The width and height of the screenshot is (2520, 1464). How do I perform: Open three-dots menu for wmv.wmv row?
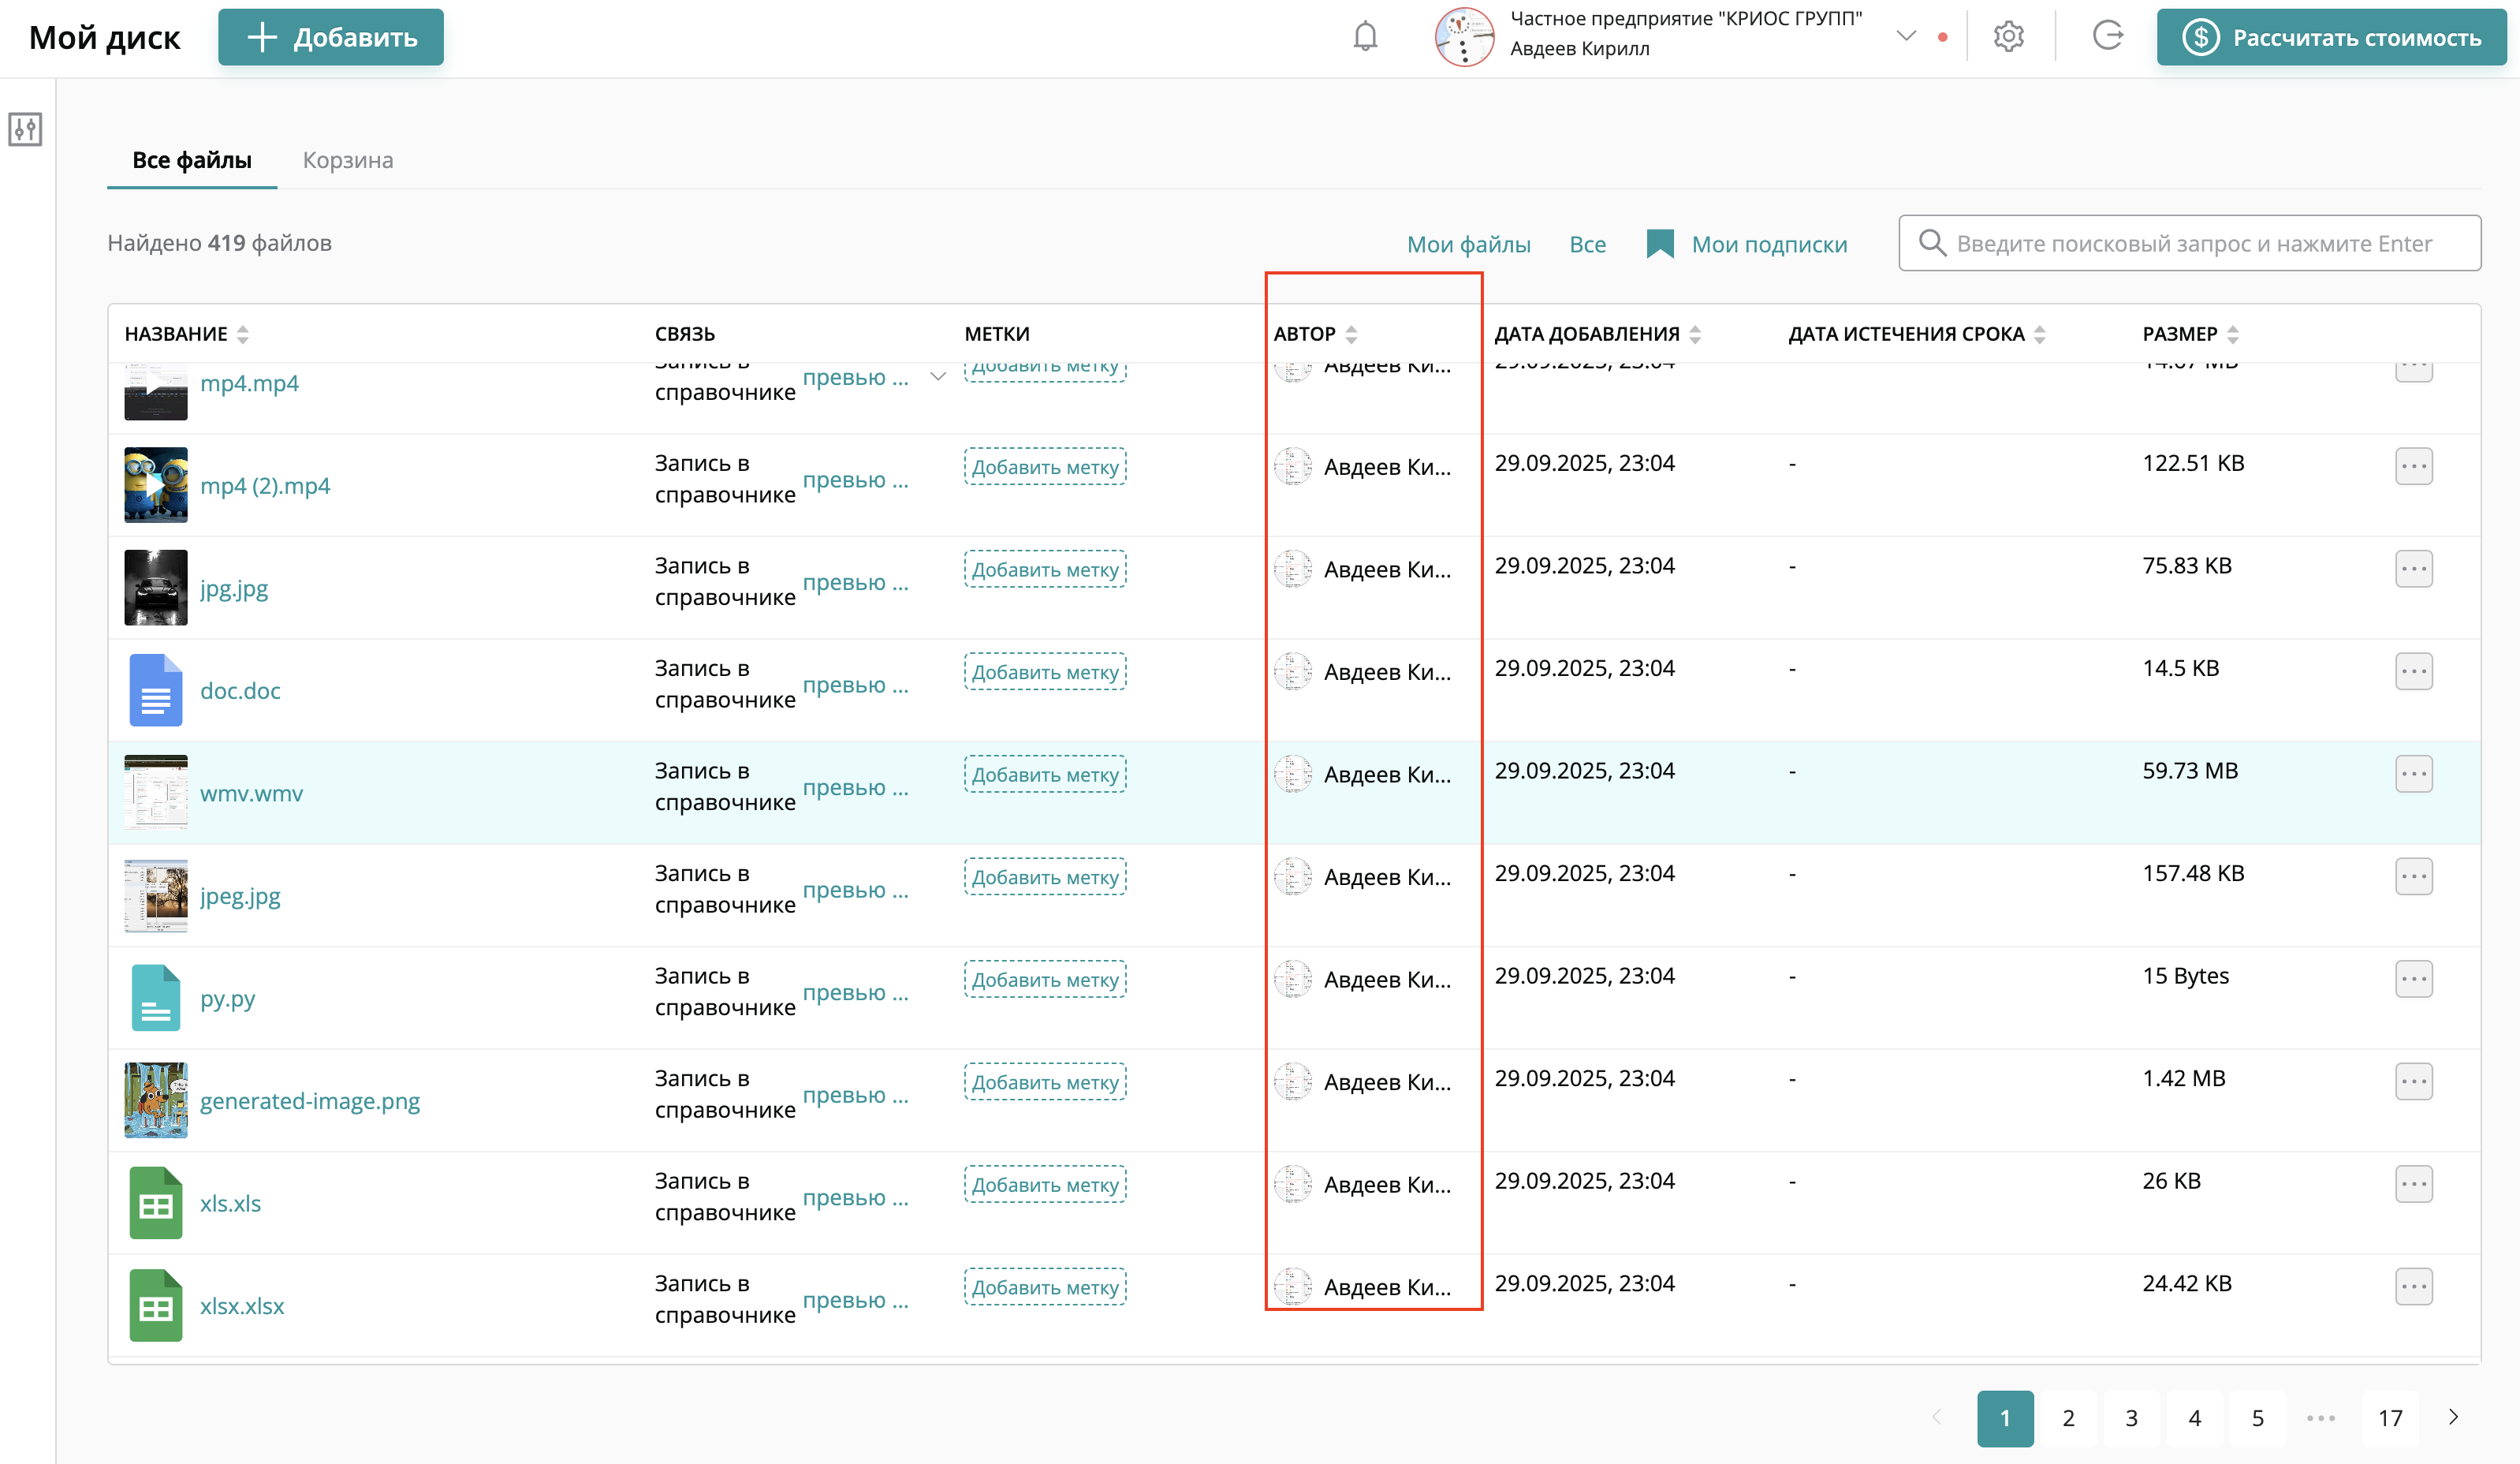click(2413, 774)
